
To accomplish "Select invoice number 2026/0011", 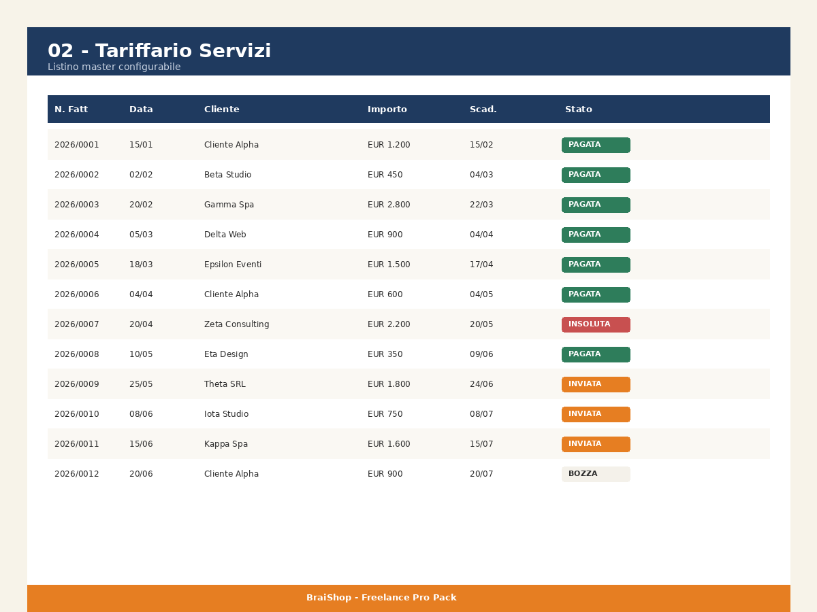I will (77, 444).
